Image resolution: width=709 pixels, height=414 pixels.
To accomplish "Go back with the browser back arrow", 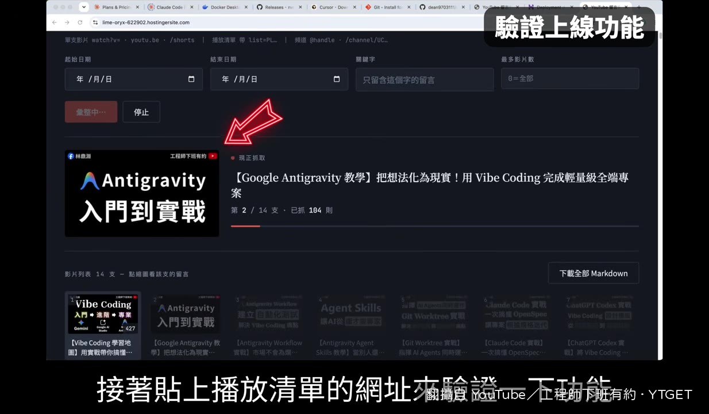I will pyautogui.click(x=55, y=22).
